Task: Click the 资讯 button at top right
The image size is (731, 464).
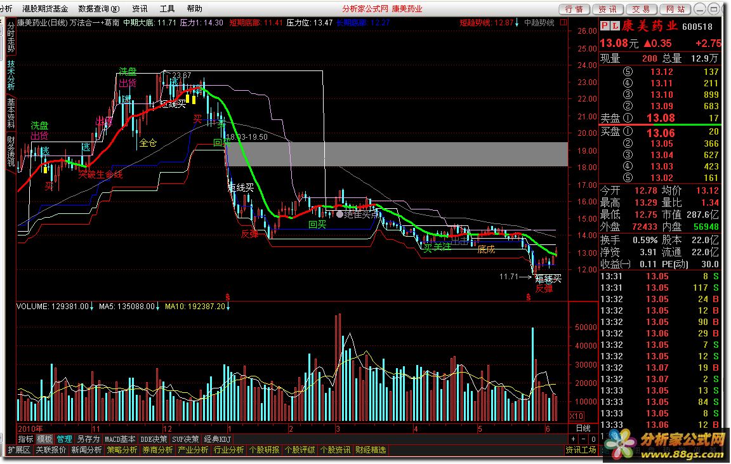Action: (608, 9)
